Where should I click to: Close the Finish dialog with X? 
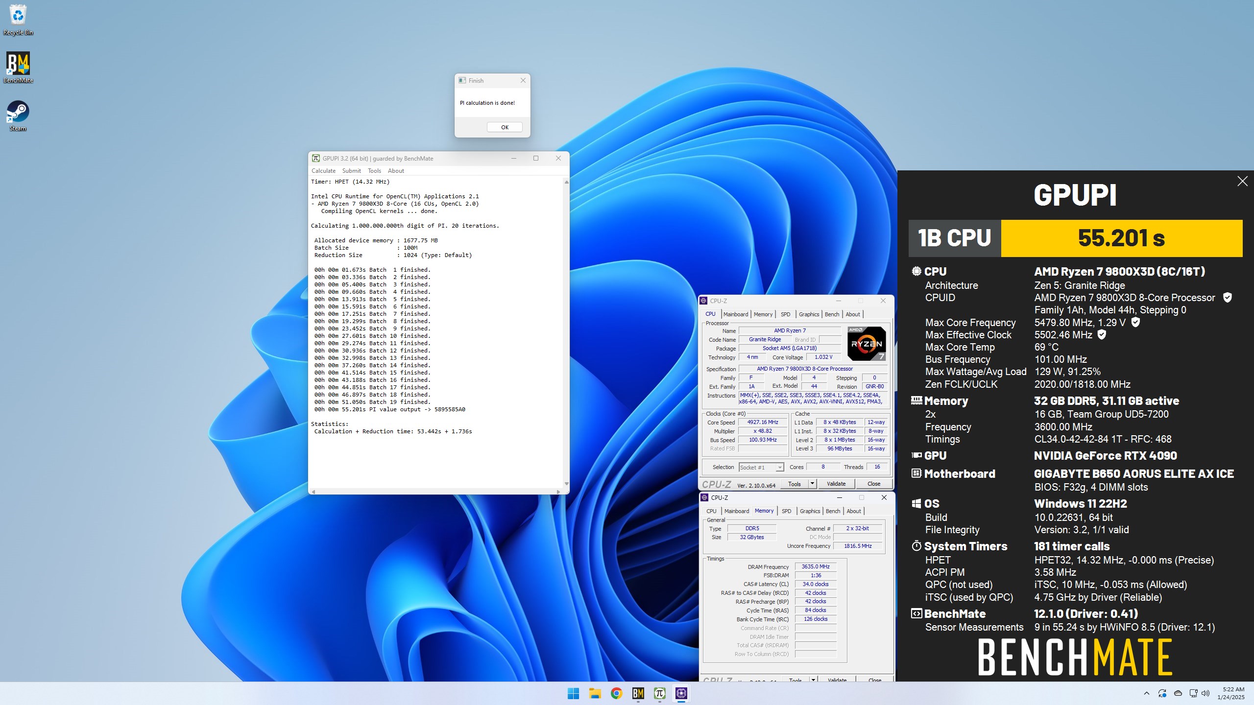pos(523,80)
